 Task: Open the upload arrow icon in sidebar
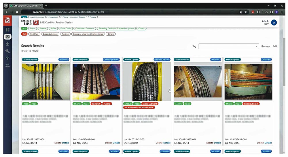click(7, 44)
